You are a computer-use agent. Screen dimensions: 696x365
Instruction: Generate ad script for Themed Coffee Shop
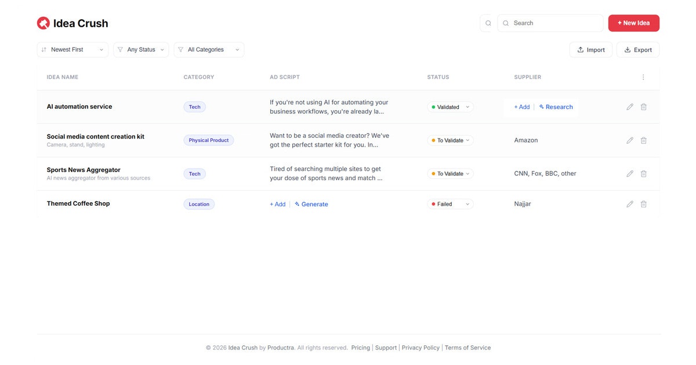coord(311,204)
